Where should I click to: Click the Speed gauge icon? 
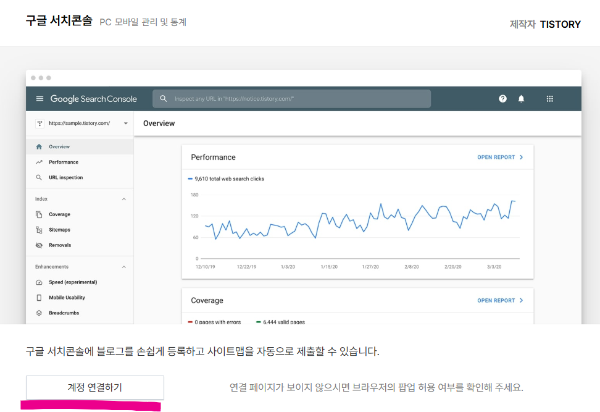(39, 282)
